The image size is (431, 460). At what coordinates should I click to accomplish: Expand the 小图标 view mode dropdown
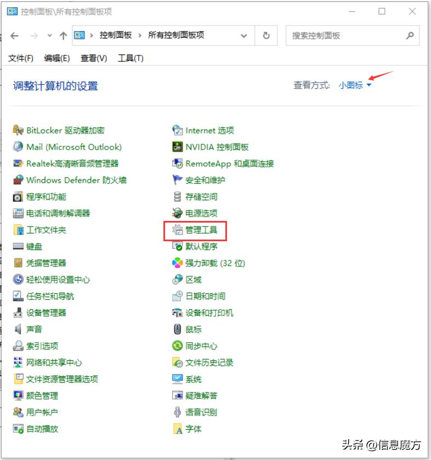coord(355,85)
